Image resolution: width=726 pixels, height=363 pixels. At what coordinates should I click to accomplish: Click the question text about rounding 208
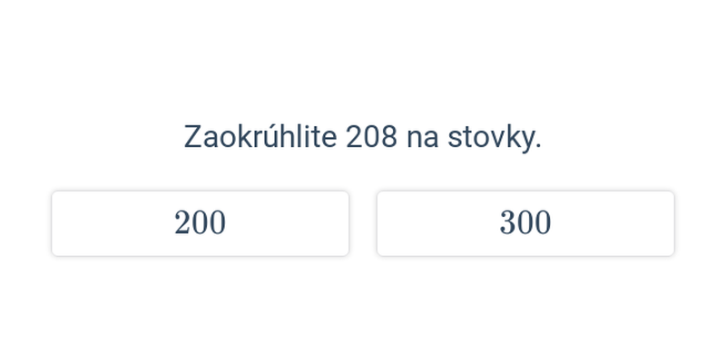(x=362, y=138)
